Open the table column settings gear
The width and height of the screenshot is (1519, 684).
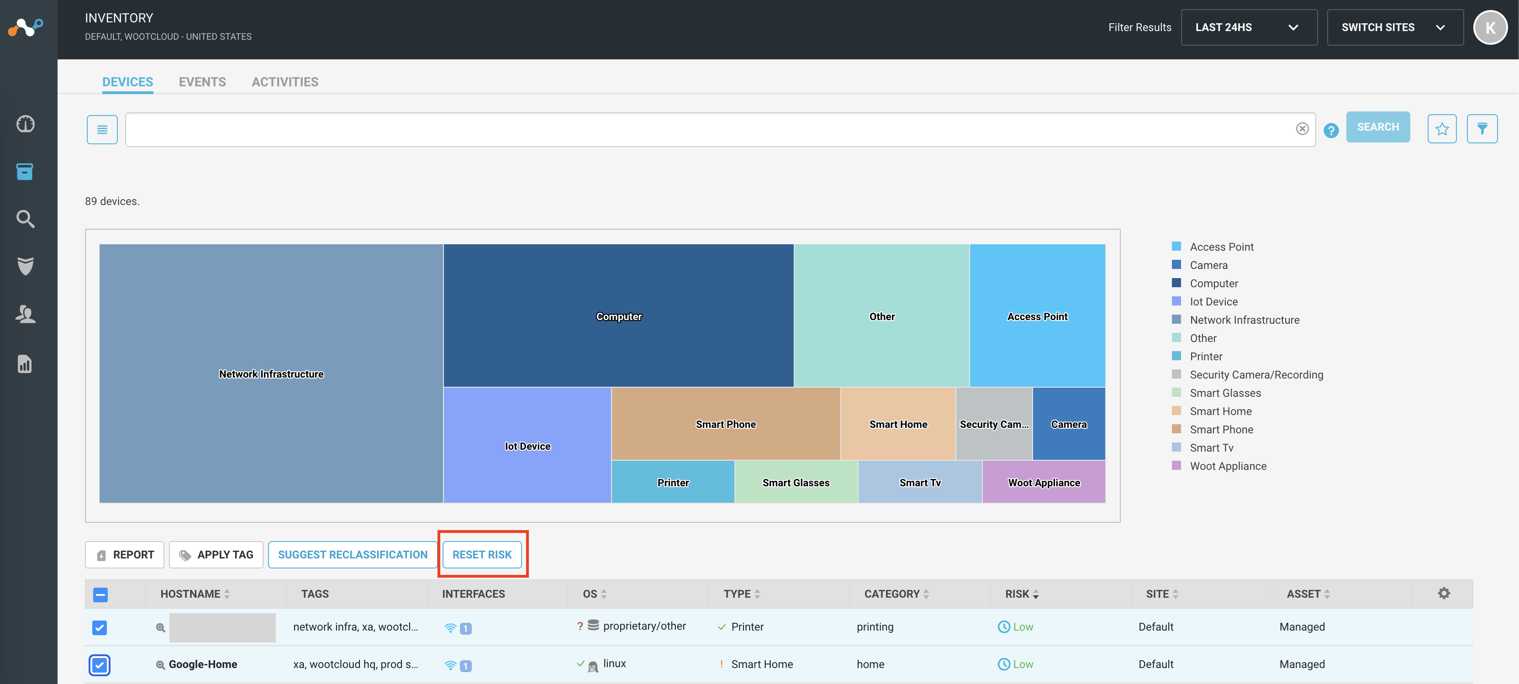pos(1444,593)
